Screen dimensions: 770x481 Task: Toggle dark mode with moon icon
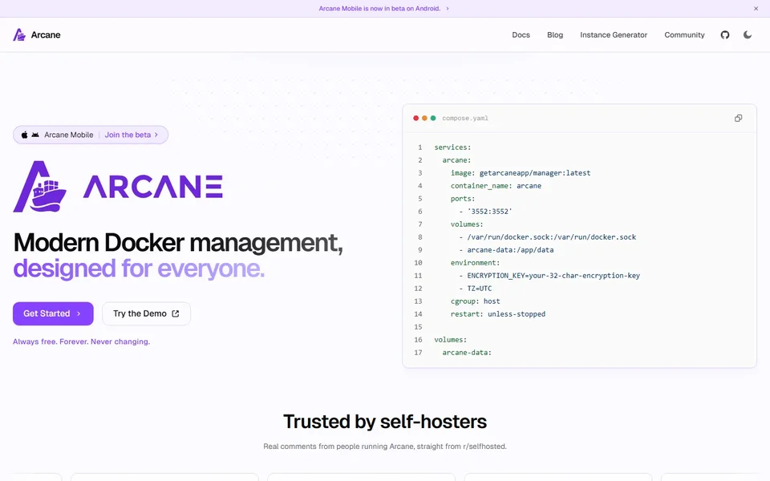click(748, 34)
